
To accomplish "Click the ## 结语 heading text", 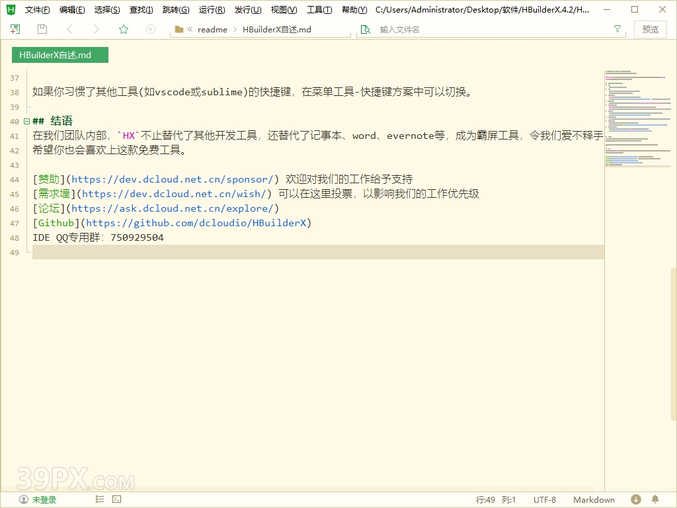I will 52,121.
